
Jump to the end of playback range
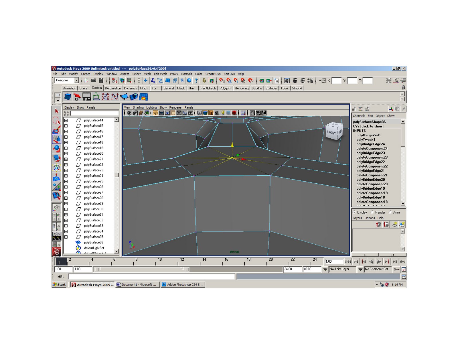click(x=402, y=261)
